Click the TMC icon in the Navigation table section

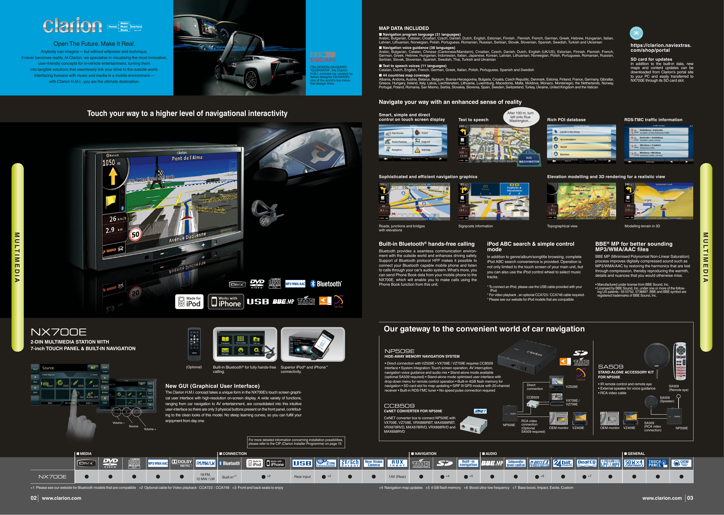pyautogui.click(x=421, y=463)
